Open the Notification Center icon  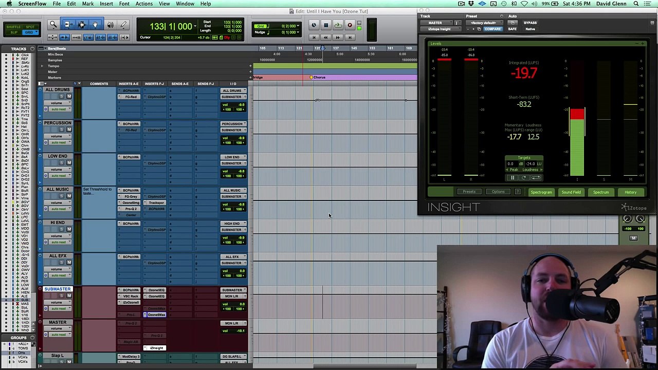[x=649, y=4]
